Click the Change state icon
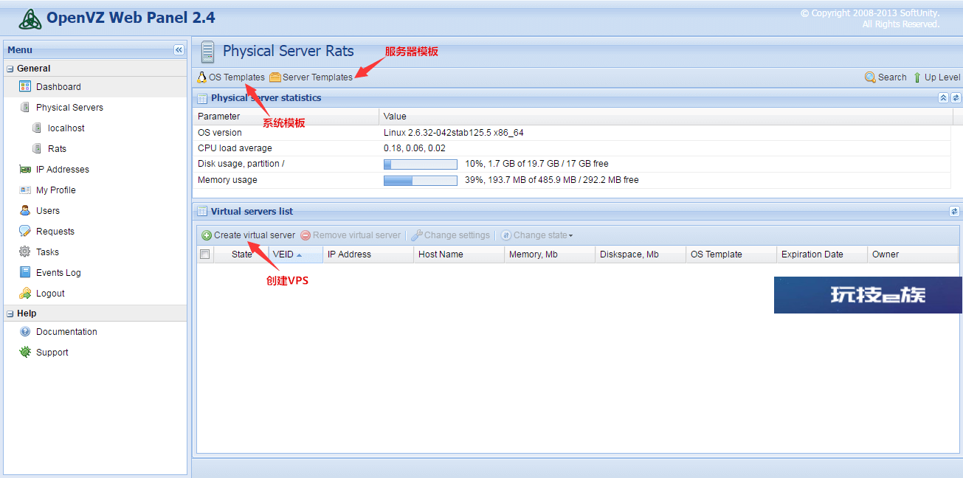963x478 pixels. [506, 235]
